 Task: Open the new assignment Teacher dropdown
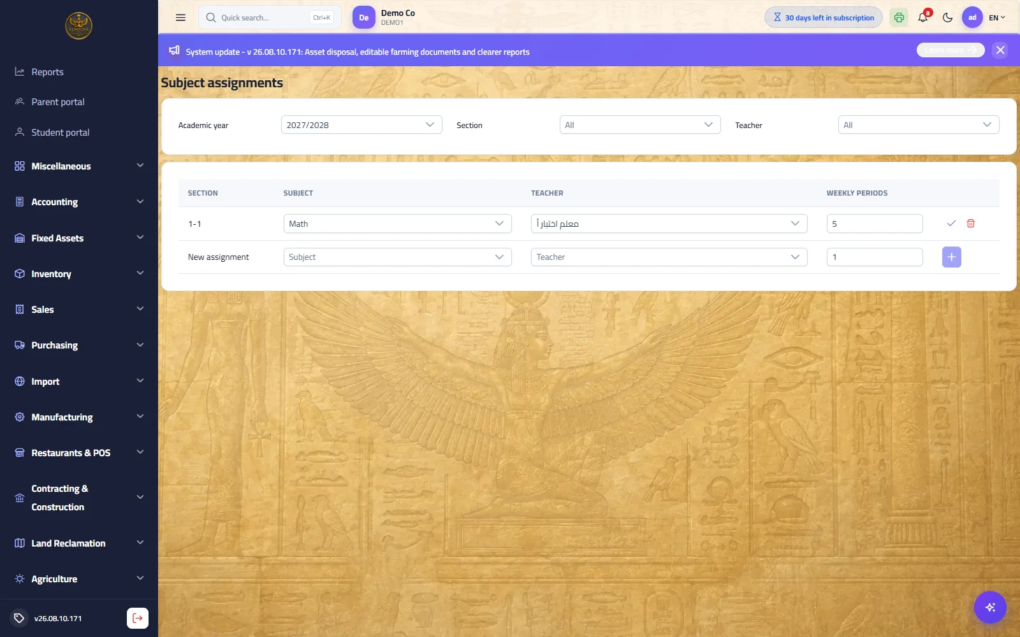tap(669, 257)
